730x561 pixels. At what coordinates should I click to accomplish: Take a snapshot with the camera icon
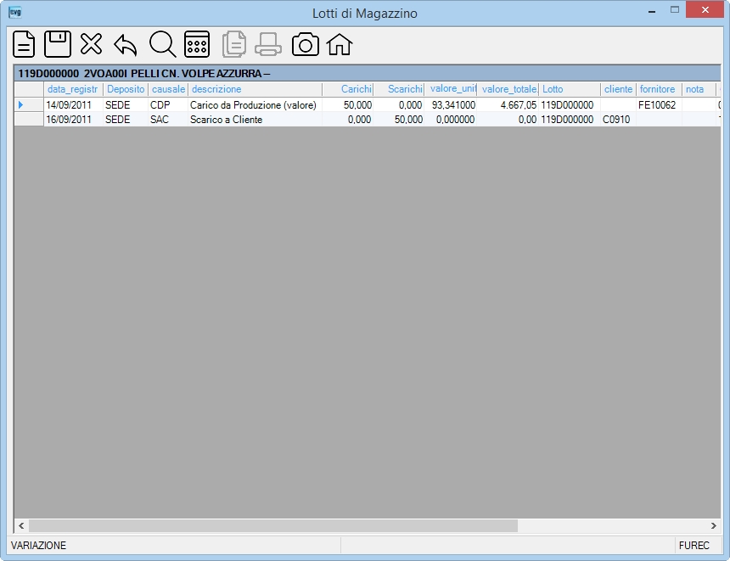306,45
